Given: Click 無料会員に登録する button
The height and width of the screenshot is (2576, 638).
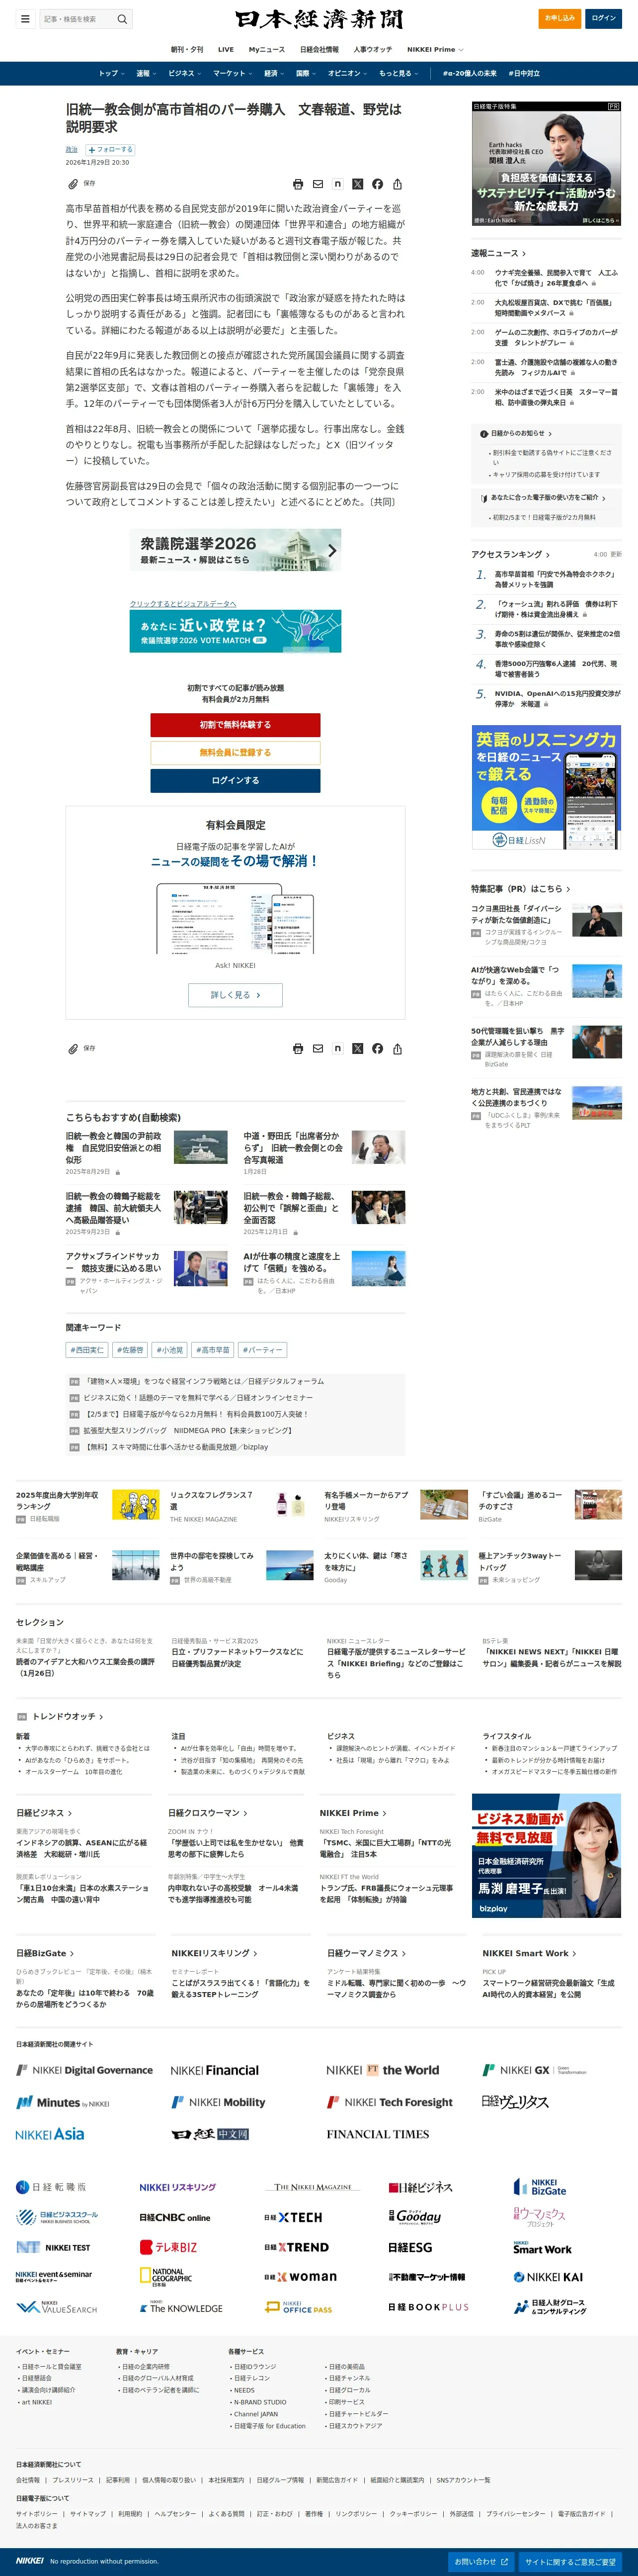Looking at the screenshot, I should pos(236,752).
